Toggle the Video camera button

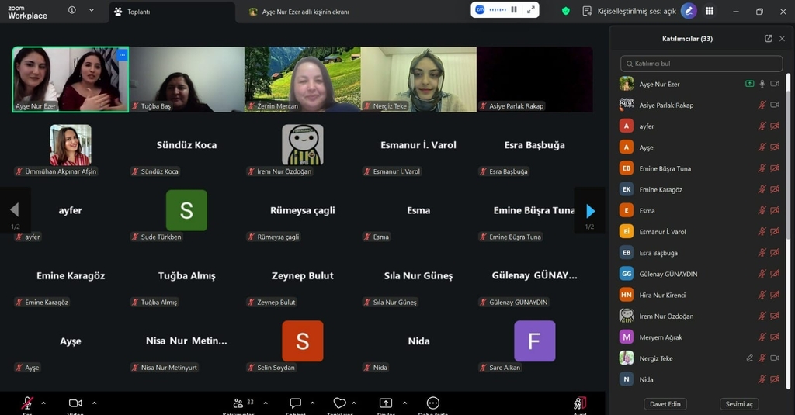(x=75, y=403)
